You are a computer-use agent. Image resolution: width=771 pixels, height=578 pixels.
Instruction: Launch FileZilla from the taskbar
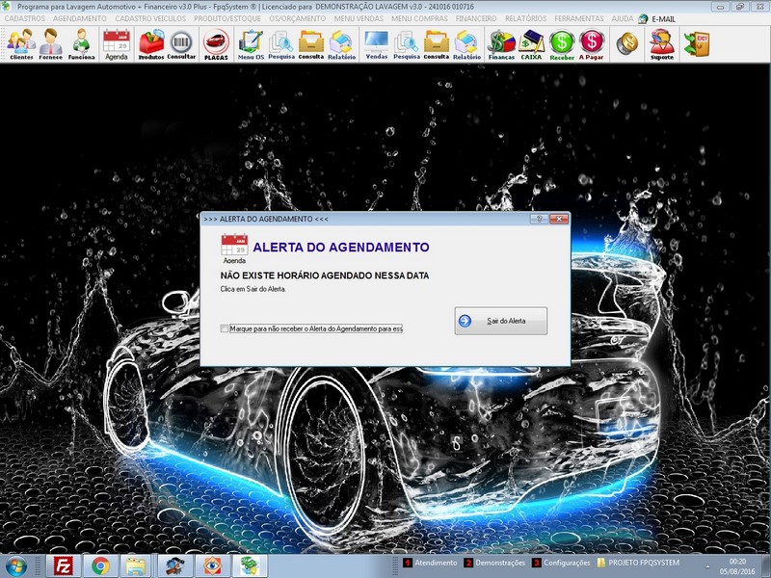[x=64, y=566]
